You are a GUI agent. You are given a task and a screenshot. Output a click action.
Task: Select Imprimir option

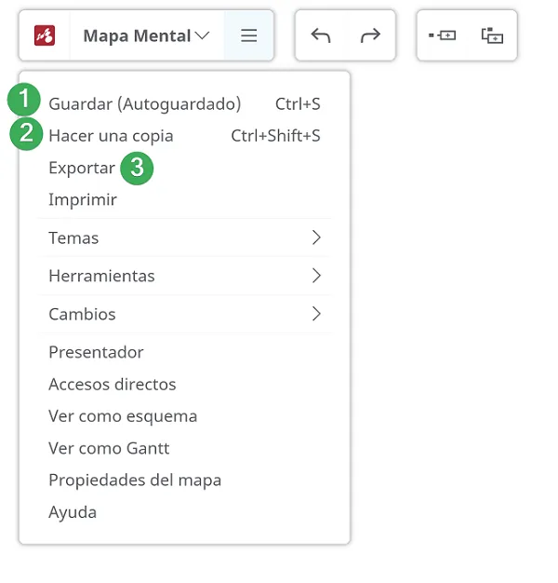point(184,199)
